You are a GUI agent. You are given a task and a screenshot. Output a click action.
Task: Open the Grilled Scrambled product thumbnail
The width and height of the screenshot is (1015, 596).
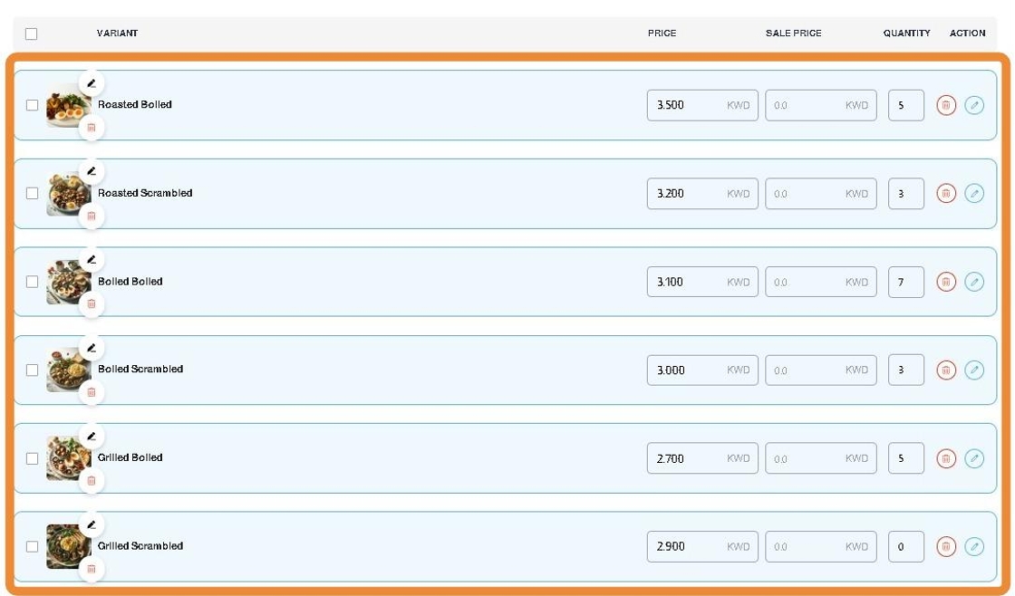point(68,547)
